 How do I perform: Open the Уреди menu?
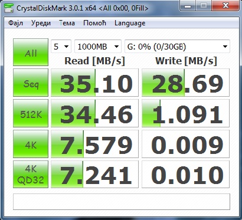point(41,23)
